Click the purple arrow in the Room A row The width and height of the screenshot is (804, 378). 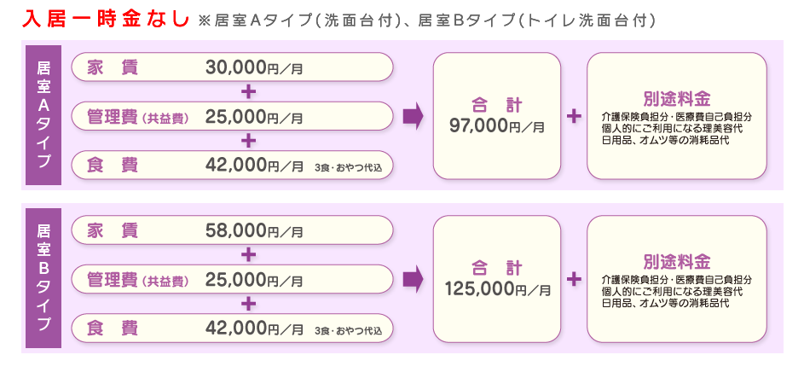[413, 116]
